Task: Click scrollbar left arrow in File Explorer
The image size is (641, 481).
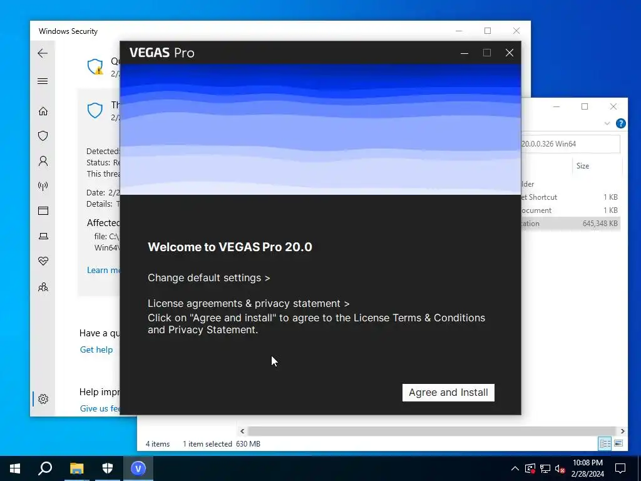Action: [x=242, y=431]
